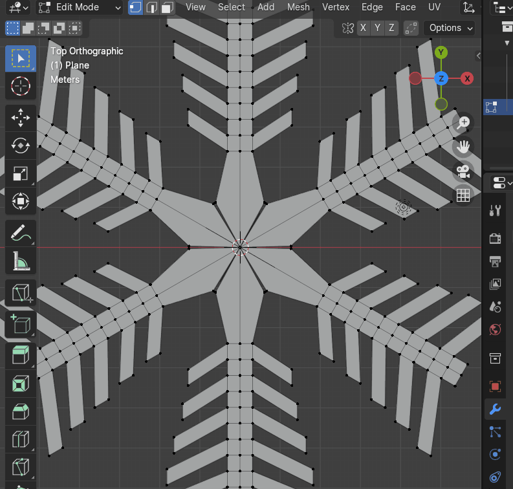Enable edge select mode
The image size is (513, 489).
[x=151, y=7]
